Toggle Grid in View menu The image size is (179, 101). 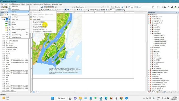[x=13, y=27]
